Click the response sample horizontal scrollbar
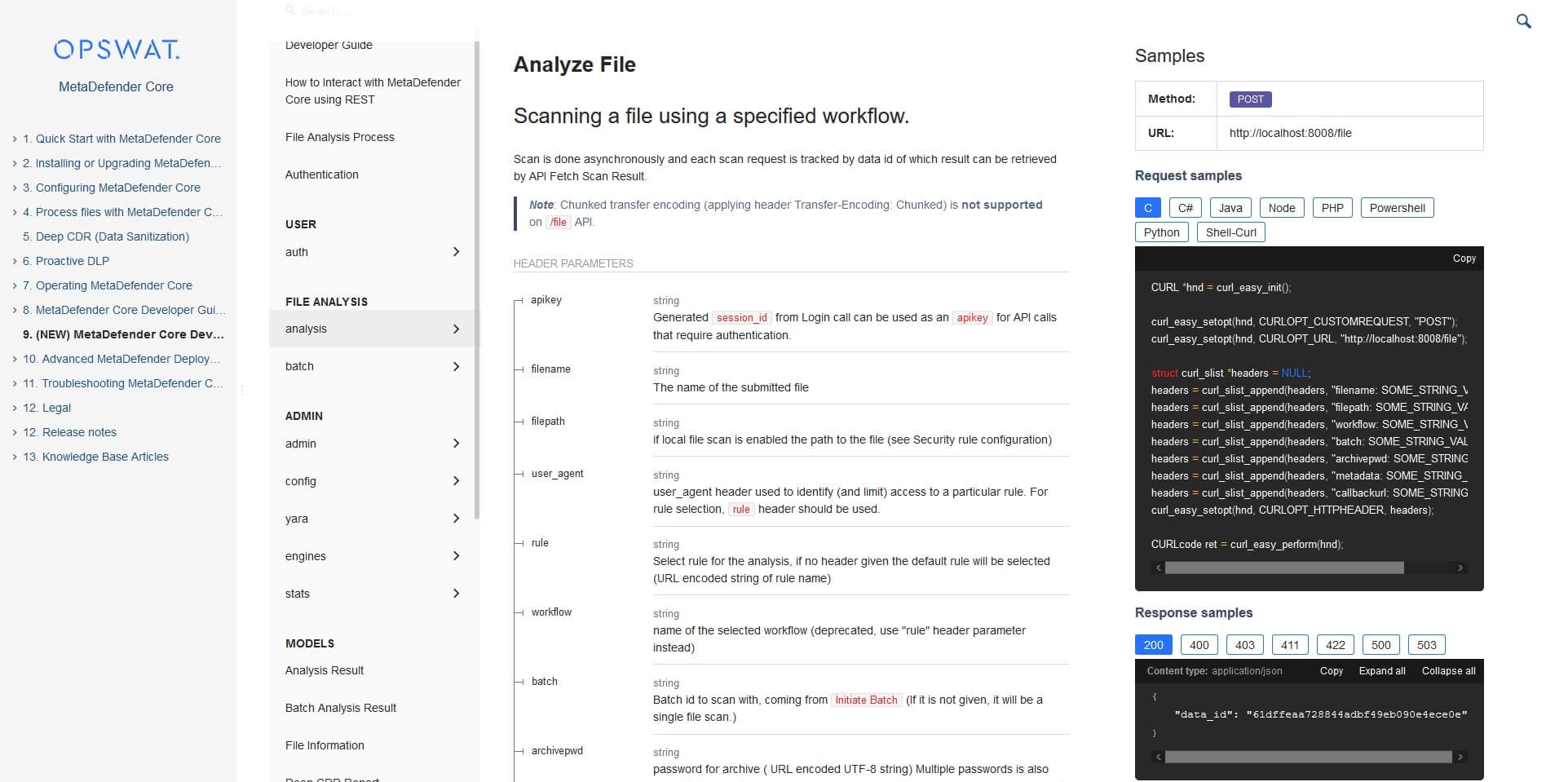This screenshot has height=782, width=1546. (x=1308, y=757)
